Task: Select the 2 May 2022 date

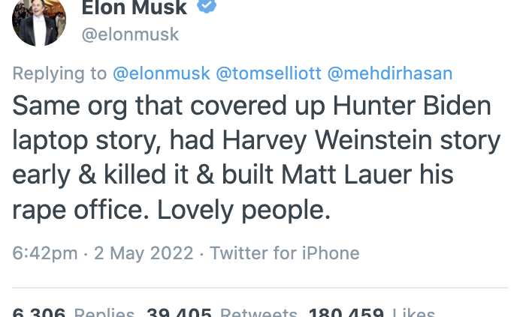Action: (x=144, y=253)
